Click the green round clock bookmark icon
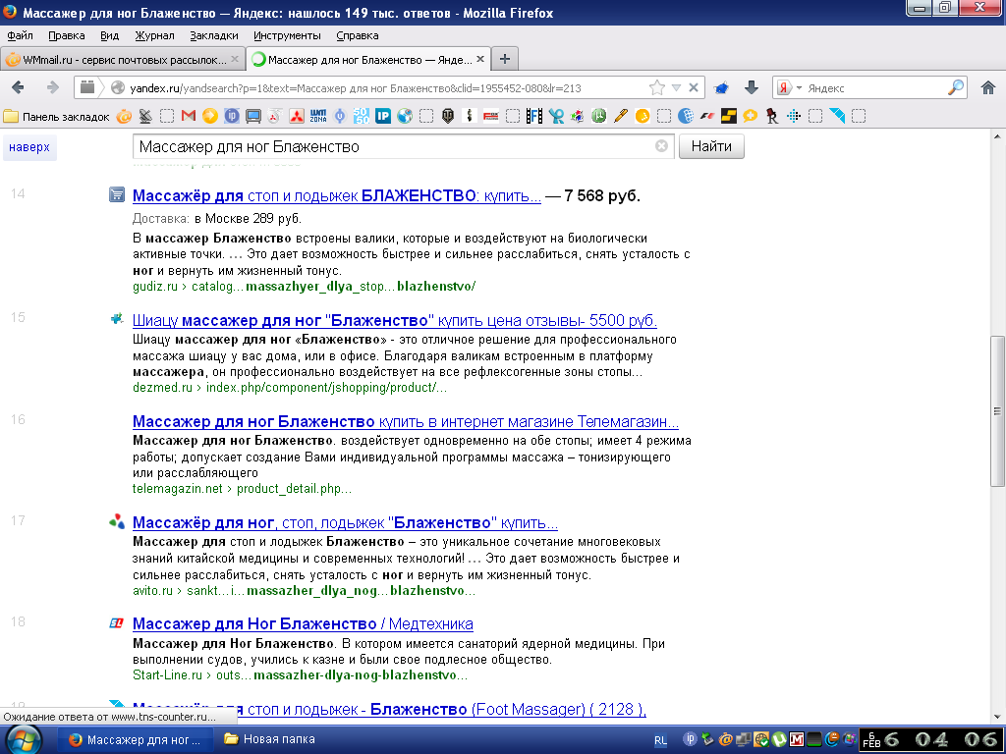Image resolution: width=1006 pixels, height=754 pixels. click(598, 116)
